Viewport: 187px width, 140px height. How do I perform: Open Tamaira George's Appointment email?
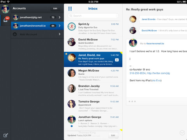coord(93,106)
